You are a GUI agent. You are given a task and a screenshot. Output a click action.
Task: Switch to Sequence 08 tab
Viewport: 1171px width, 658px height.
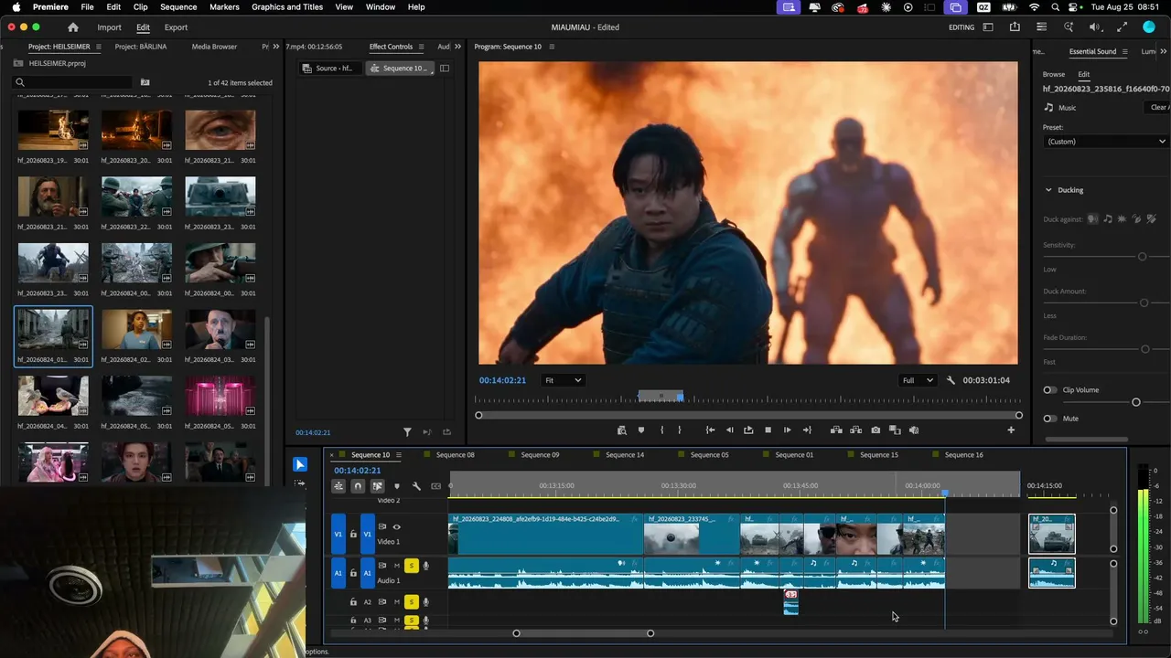pos(455,455)
